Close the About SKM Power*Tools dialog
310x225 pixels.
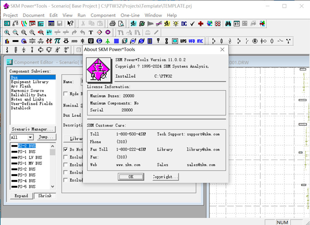(222, 49)
